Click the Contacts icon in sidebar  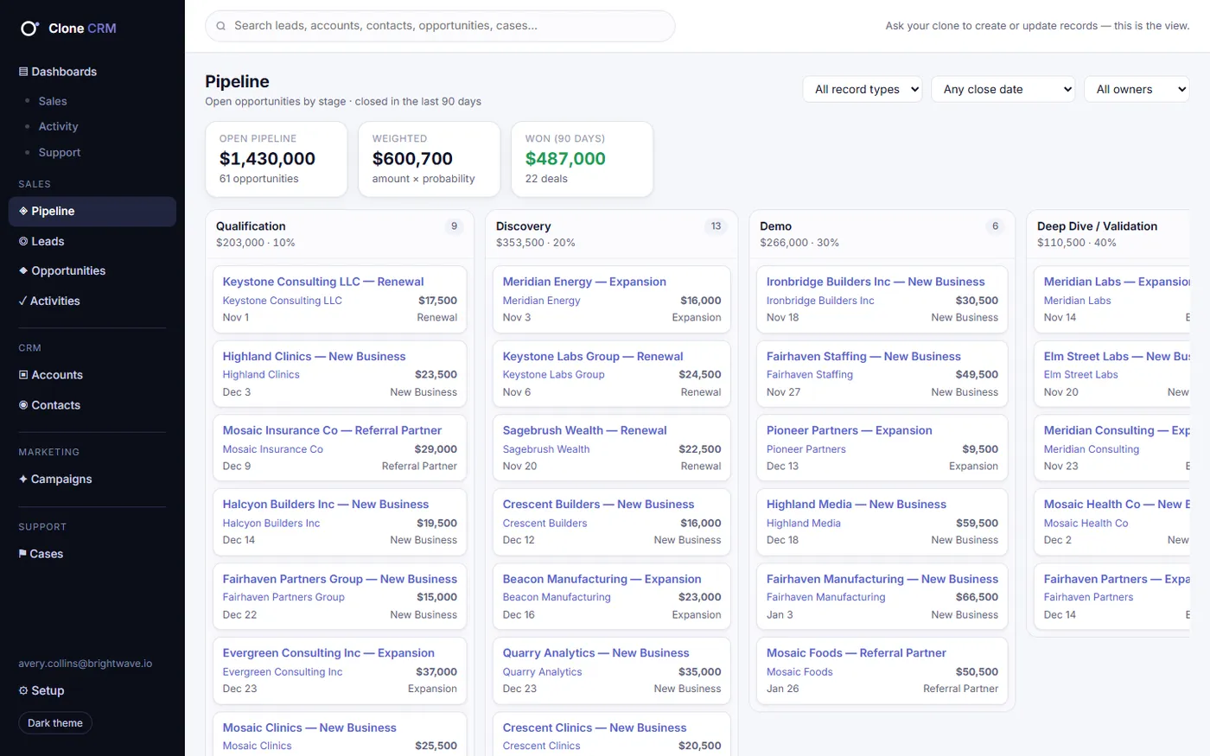click(x=23, y=405)
